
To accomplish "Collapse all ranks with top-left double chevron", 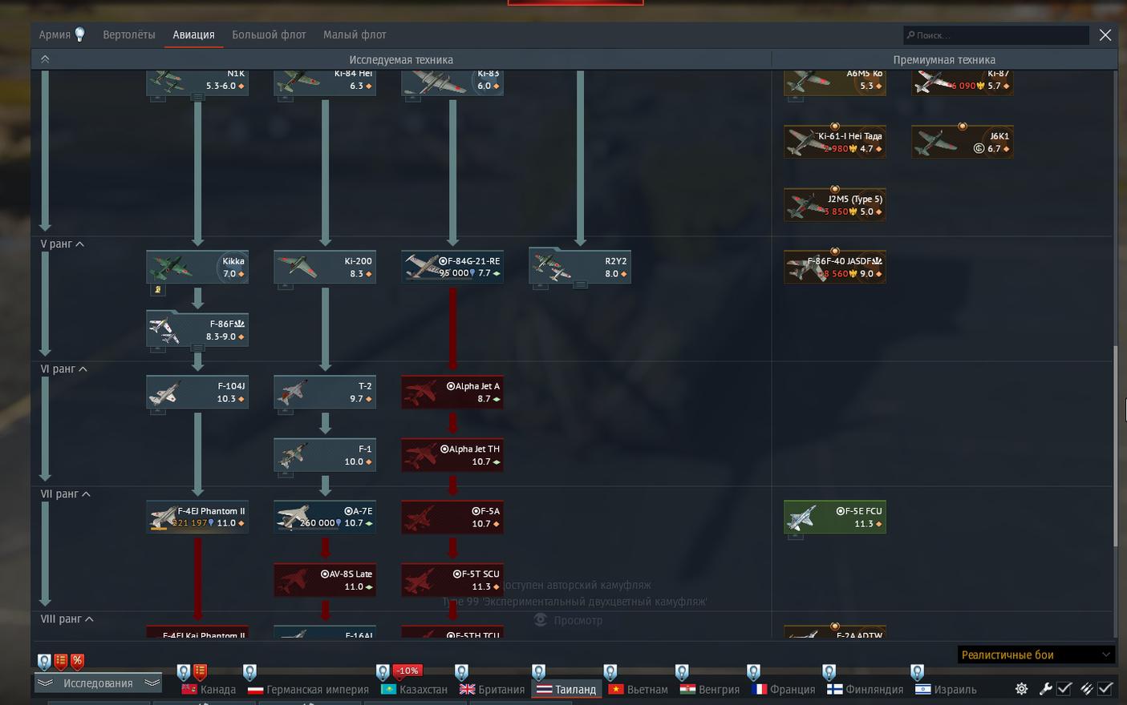I will point(45,59).
